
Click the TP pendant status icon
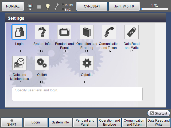30,7
